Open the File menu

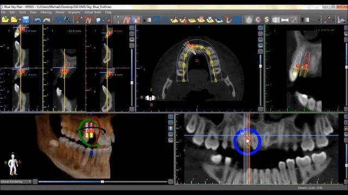tap(3, 12)
